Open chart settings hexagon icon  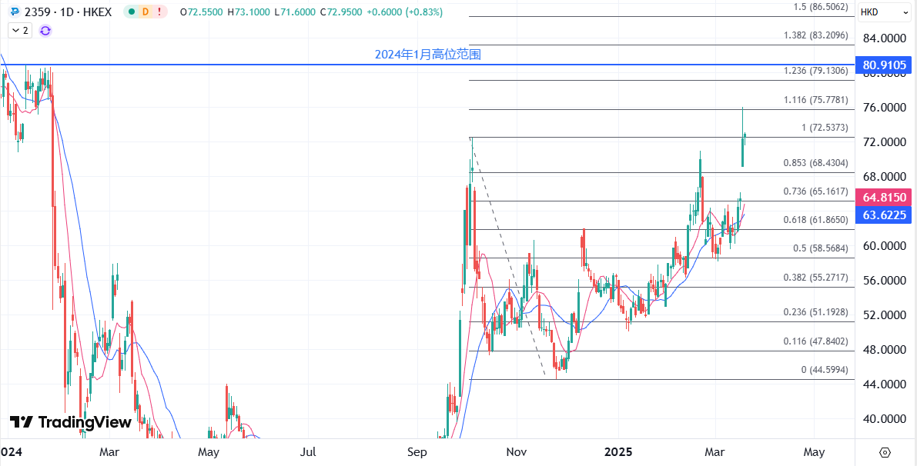(885, 453)
